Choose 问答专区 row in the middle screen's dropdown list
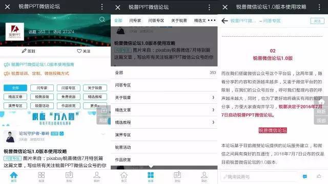This screenshot has width=328, height=184. [x=164, y=85]
